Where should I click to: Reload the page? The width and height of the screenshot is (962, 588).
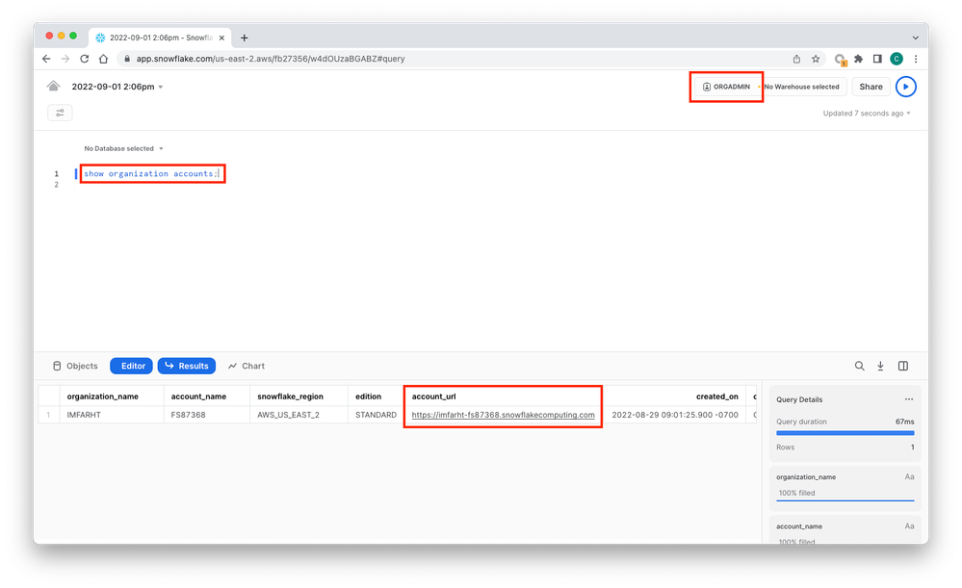tap(85, 59)
